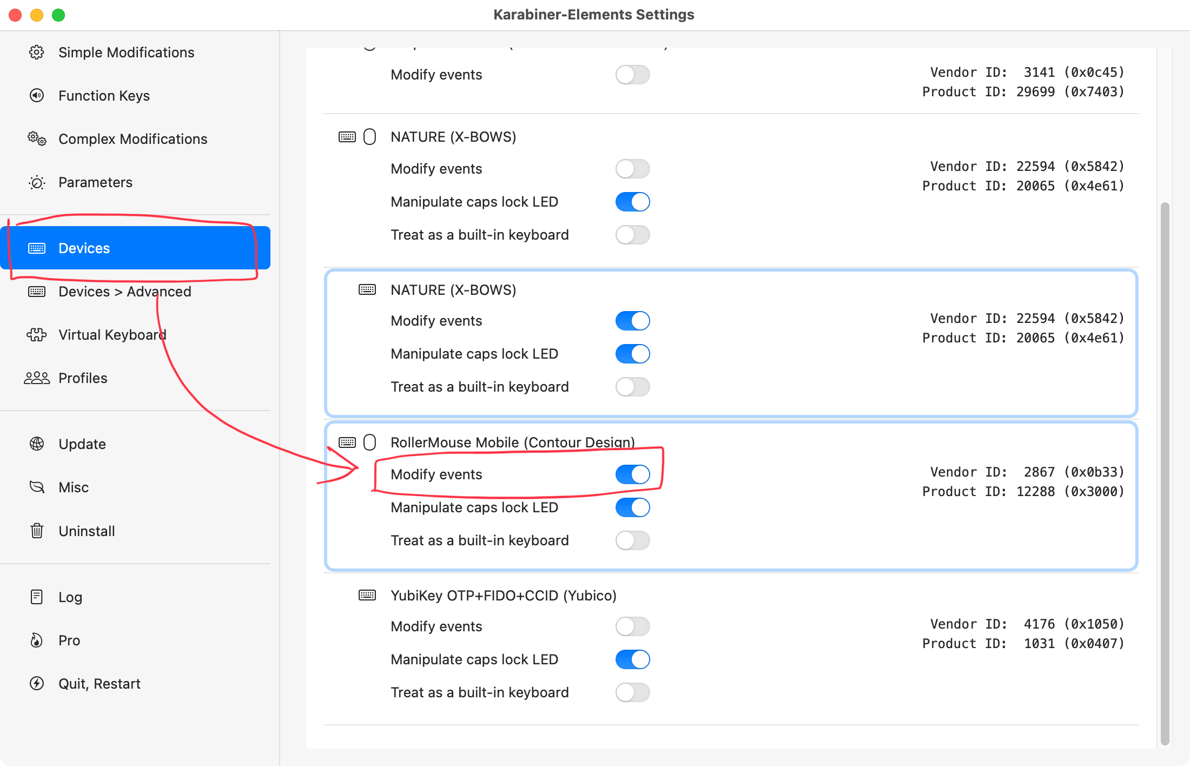The image size is (1190, 766).
Task: Click the Parameters sun icon
Action: (37, 182)
